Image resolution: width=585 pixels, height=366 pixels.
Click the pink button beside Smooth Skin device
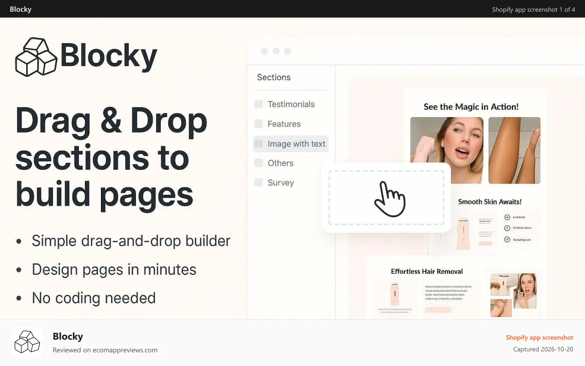coord(486,243)
